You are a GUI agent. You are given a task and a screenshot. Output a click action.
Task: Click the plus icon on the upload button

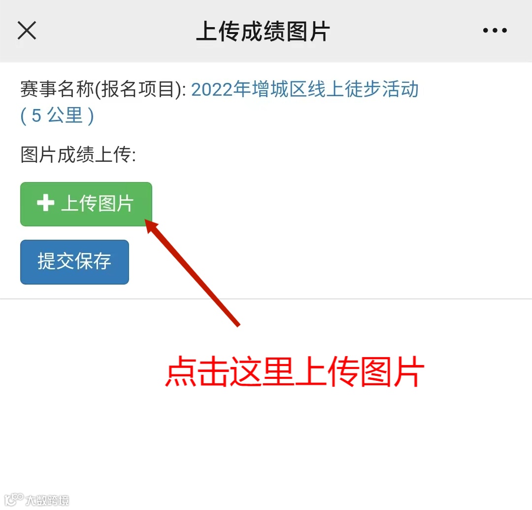tap(45, 203)
